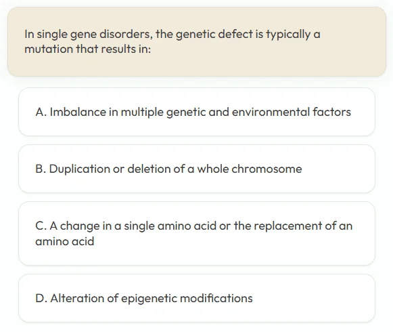The image size is (393, 332).
Task: Click 'mutation that results in:' question line
Action: tap(88, 49)
